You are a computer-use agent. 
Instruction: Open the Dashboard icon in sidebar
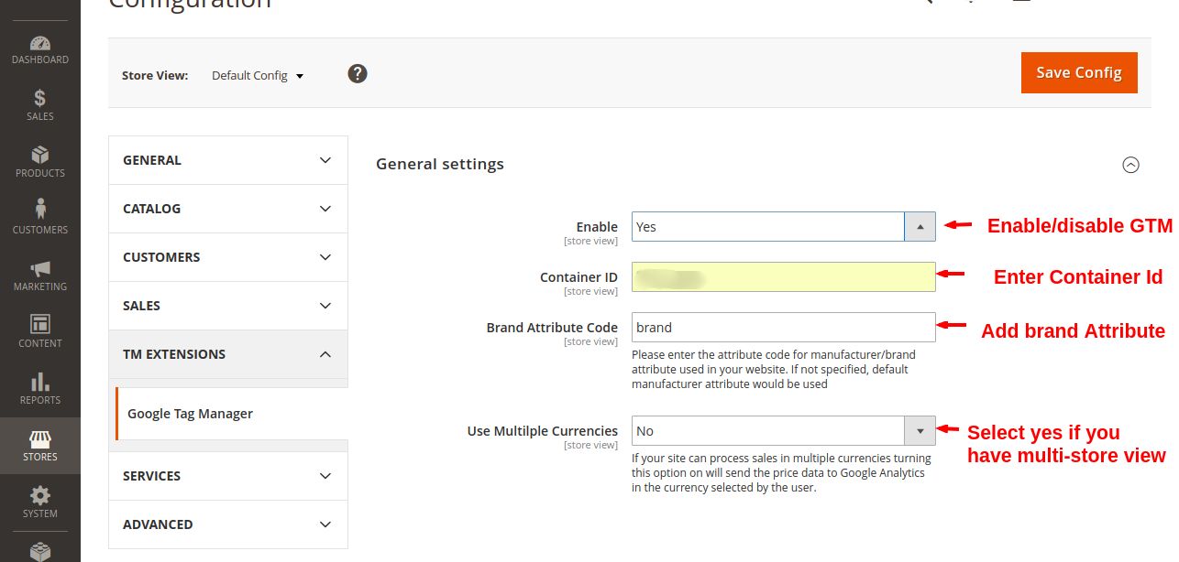(40, 44)
